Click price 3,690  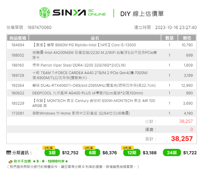[188, 103]
